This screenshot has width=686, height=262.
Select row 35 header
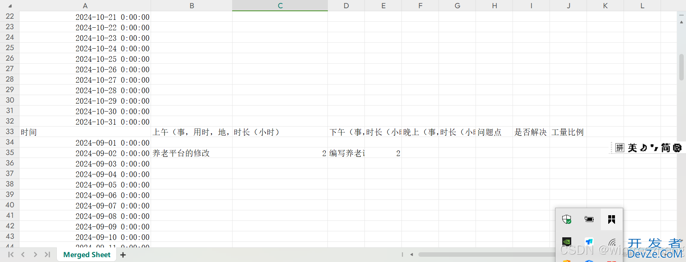coord(10,153)
